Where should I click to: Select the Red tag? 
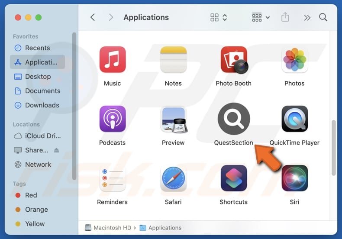38,195
